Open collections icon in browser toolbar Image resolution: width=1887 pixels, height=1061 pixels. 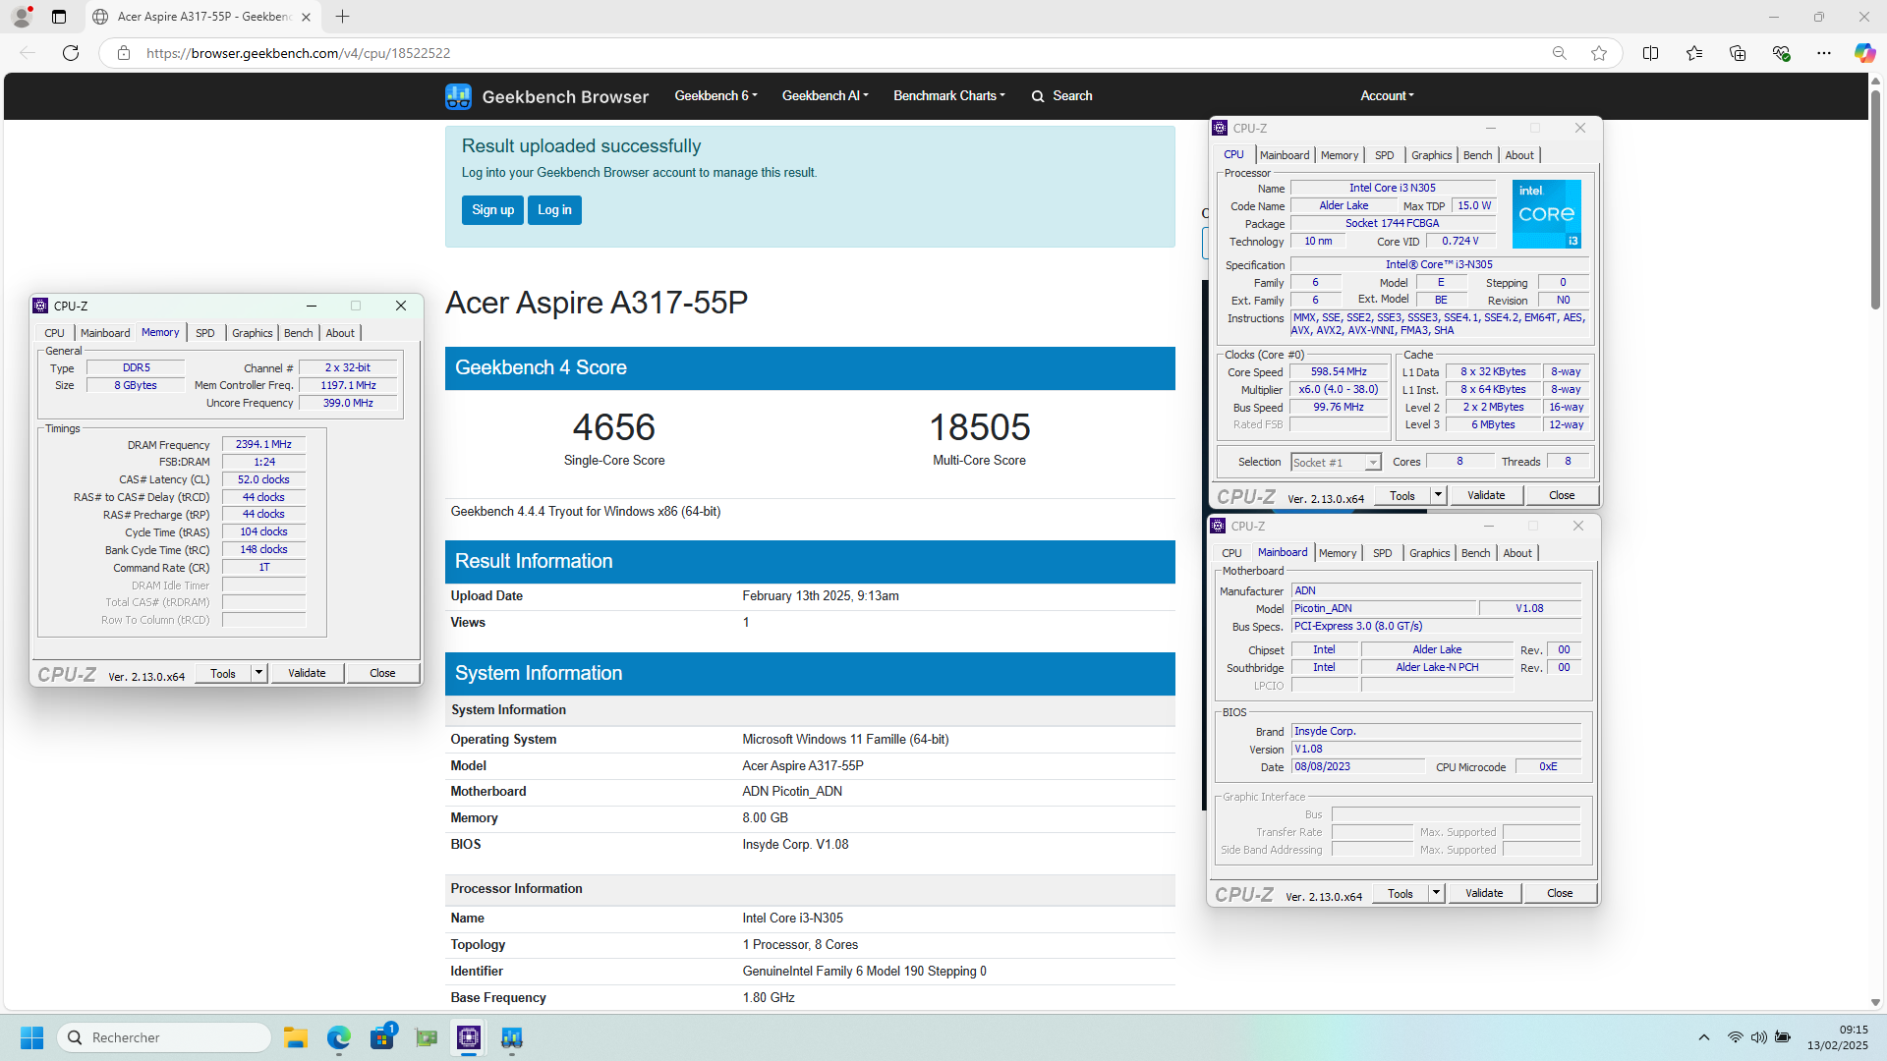(1737, 53)
